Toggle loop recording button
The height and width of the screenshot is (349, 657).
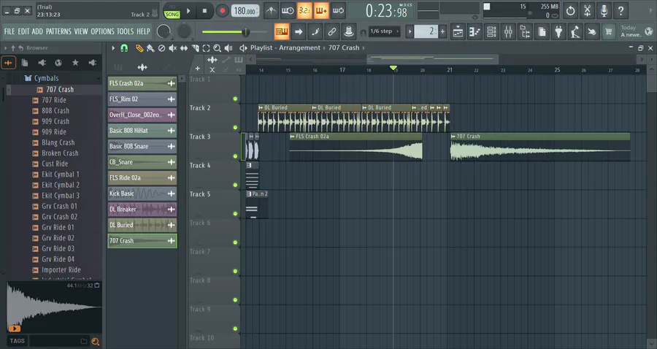pyautogui.click(x=338, y=11)
